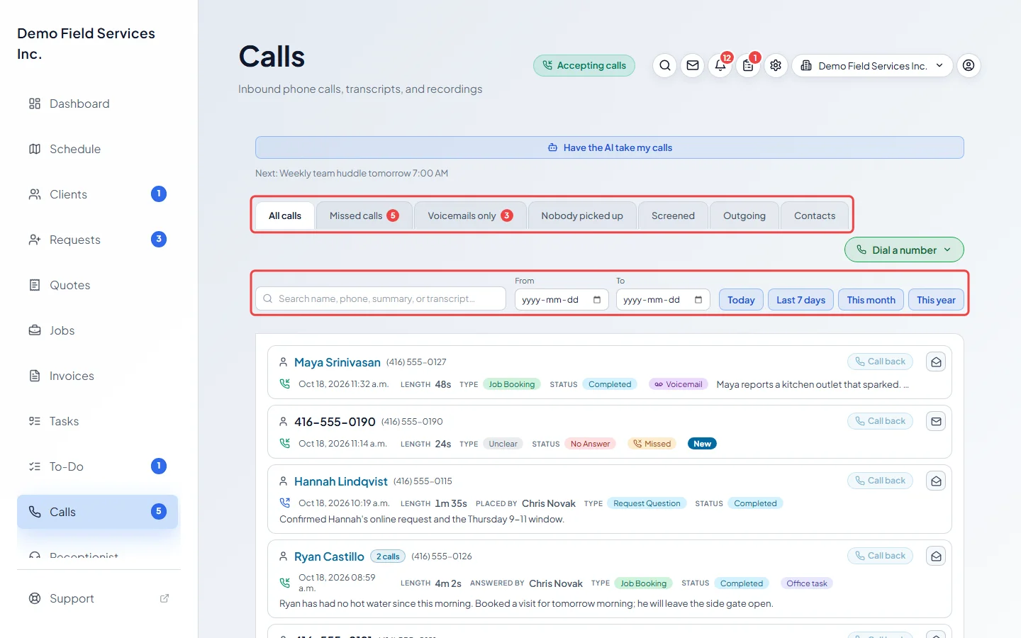The width and height of the screenshot is (1021, 638).
Task: Open the To date calendar picker icon
Action: 698,300
